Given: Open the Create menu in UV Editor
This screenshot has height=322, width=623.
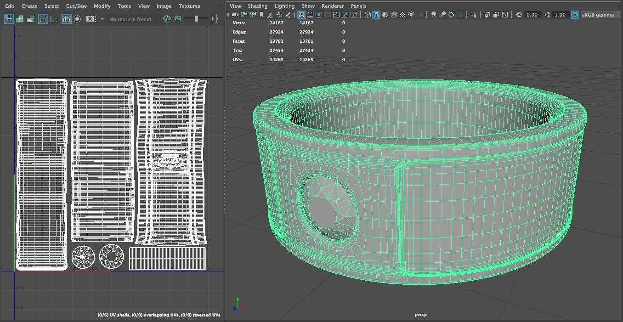Looking at the screenshot, I should pos(29,6).
